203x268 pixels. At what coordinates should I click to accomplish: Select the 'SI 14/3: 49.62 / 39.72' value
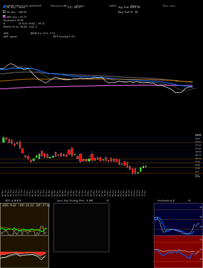tap(32, 24)
